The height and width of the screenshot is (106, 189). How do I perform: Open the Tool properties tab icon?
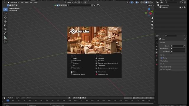[157, 39]
